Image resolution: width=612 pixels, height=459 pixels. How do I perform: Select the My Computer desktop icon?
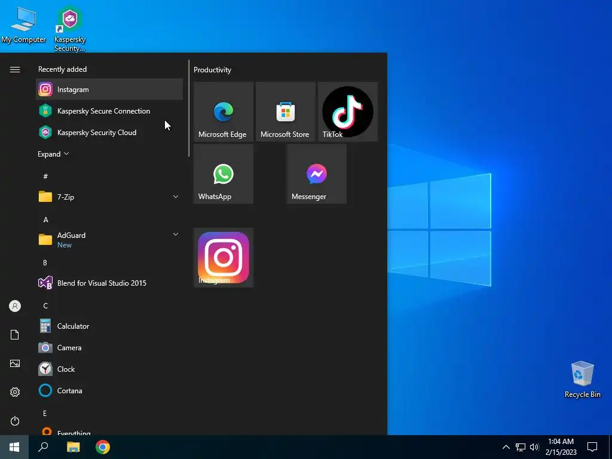(23, 24)
